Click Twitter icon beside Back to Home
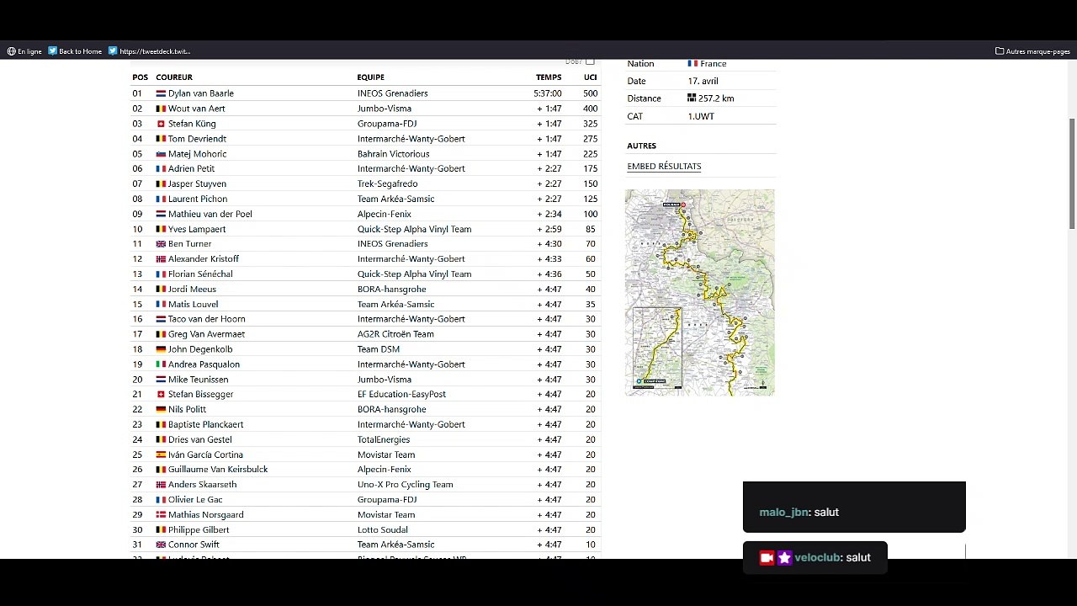 [53, 51]
